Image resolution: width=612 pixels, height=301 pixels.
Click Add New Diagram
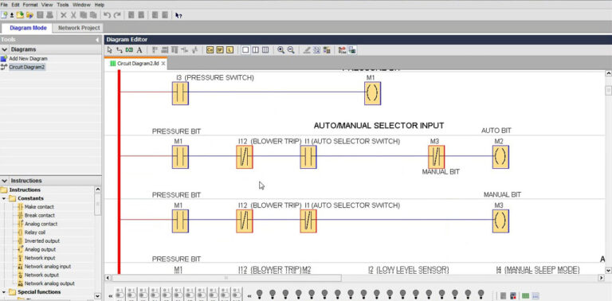pyautogui.click(x=28, y=58)
